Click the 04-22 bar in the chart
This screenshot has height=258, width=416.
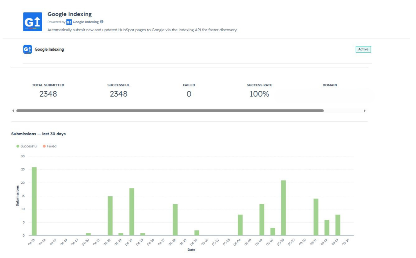pos(110,216)
